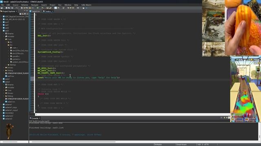Screen dimensions: 261x146
Task: Switch to the zada3.ioc editor tab
Action: (x=35, y=11)
